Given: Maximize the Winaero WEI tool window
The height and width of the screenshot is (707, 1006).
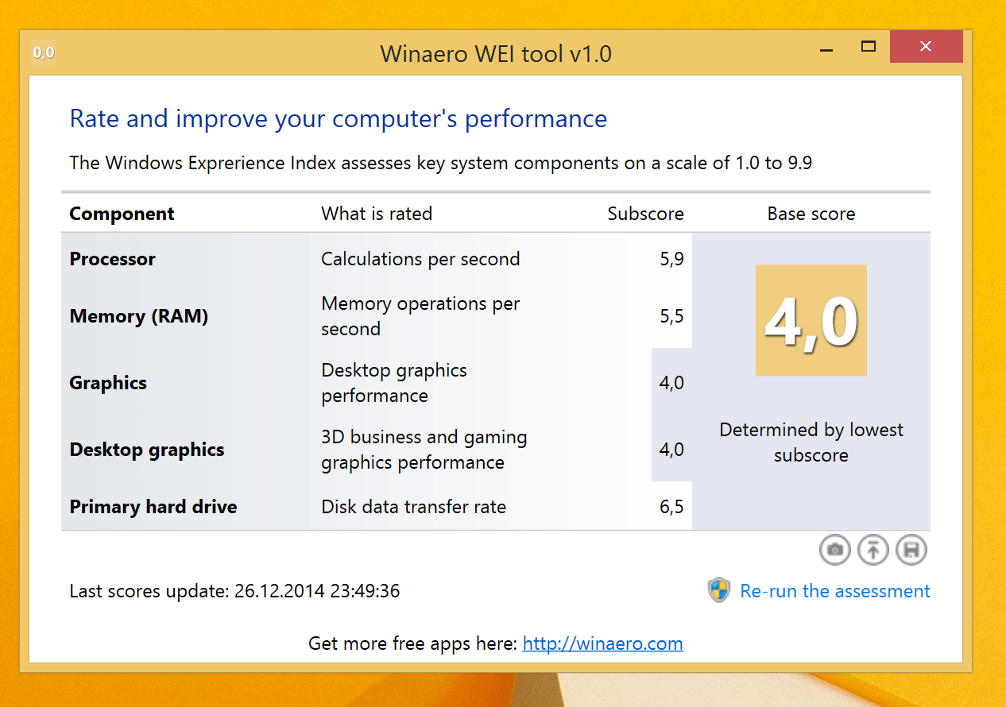Looking at the screenshot, I should (x=869, y=47).
